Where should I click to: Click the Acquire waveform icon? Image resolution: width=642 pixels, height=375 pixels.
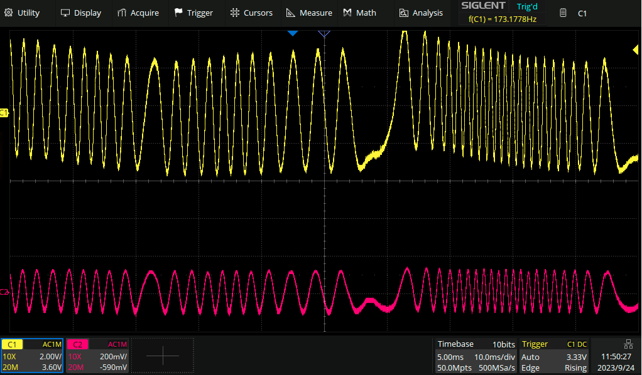click(122, 13)
